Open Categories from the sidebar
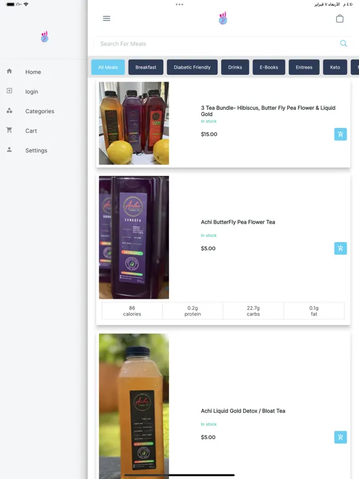Screen dimensions: 359x479 tap(40, 111)
